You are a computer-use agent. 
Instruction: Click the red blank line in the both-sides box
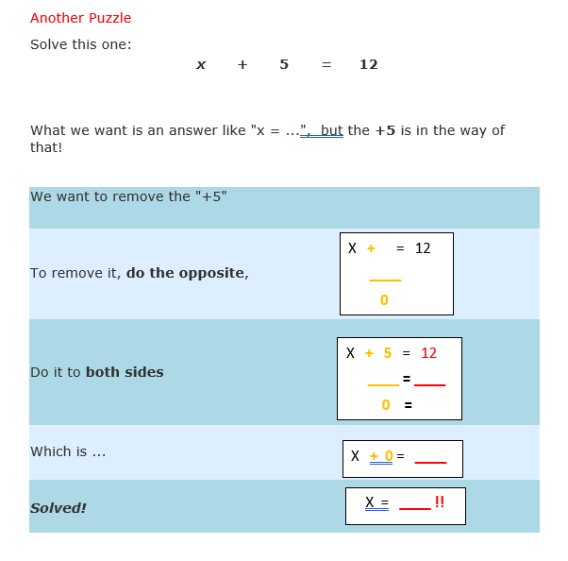pos(429,384)
